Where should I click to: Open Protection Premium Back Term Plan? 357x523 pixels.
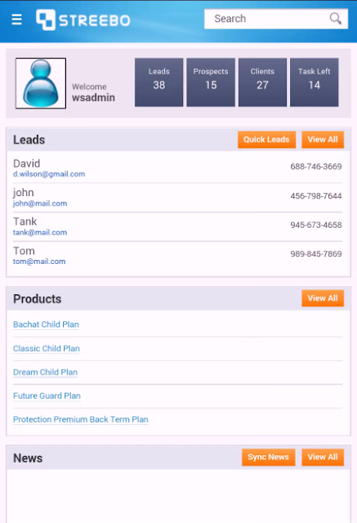(x=81, y=419)
